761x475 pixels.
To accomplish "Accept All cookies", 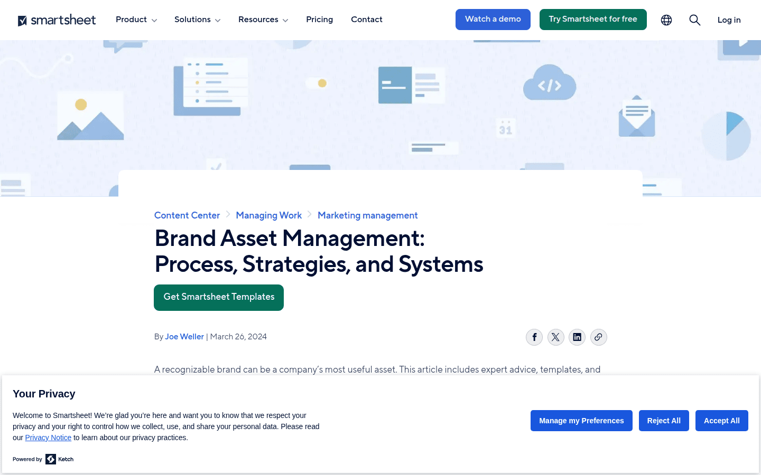I will (722, 421).
